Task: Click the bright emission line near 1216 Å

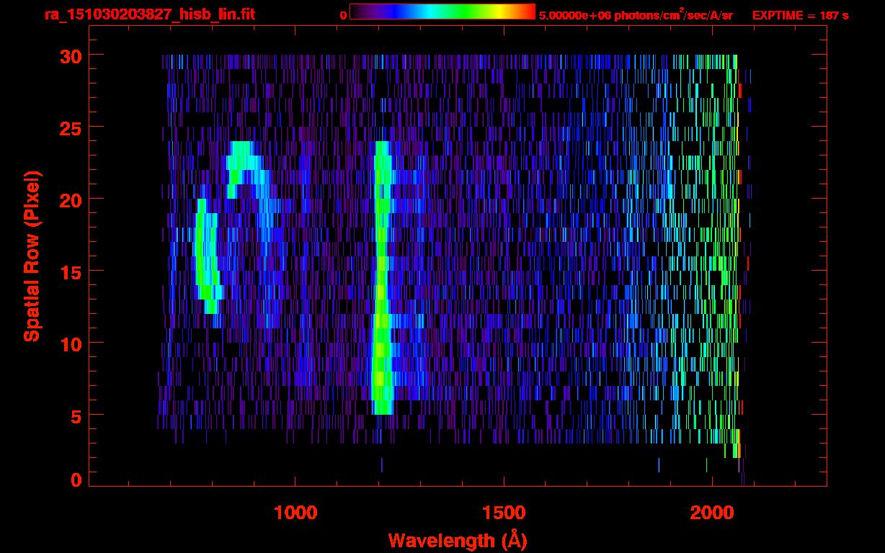Action: [382, 278]
